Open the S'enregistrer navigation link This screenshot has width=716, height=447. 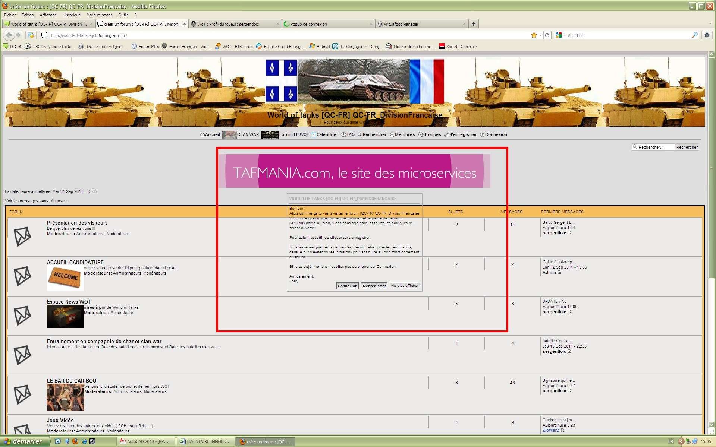point(460,135)
